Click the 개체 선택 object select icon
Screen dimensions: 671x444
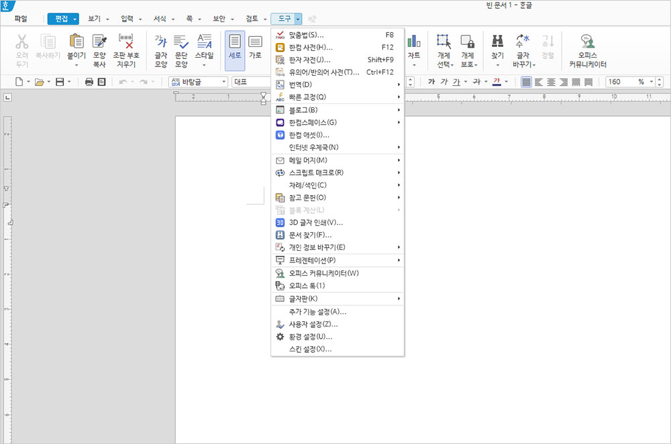444,42
